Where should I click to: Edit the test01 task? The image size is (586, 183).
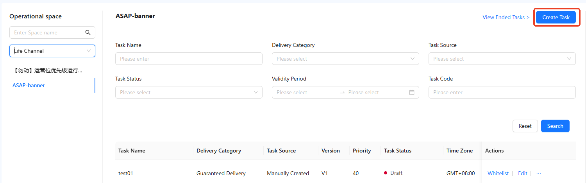click(522, 173)
